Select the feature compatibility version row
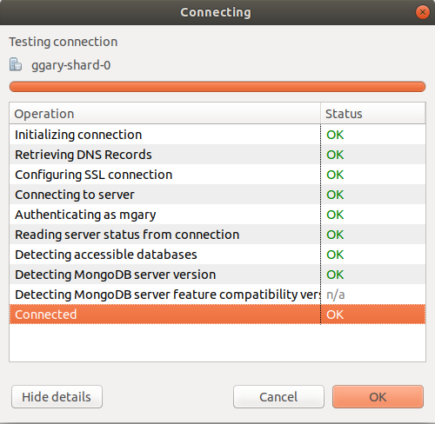The image size is (435, 424). click(217, 295)
